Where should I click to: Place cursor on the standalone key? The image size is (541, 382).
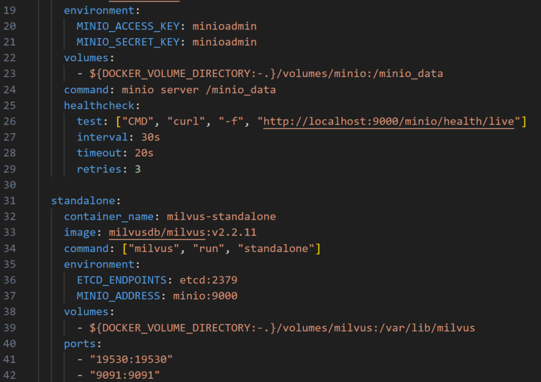[x=83, y=201]
